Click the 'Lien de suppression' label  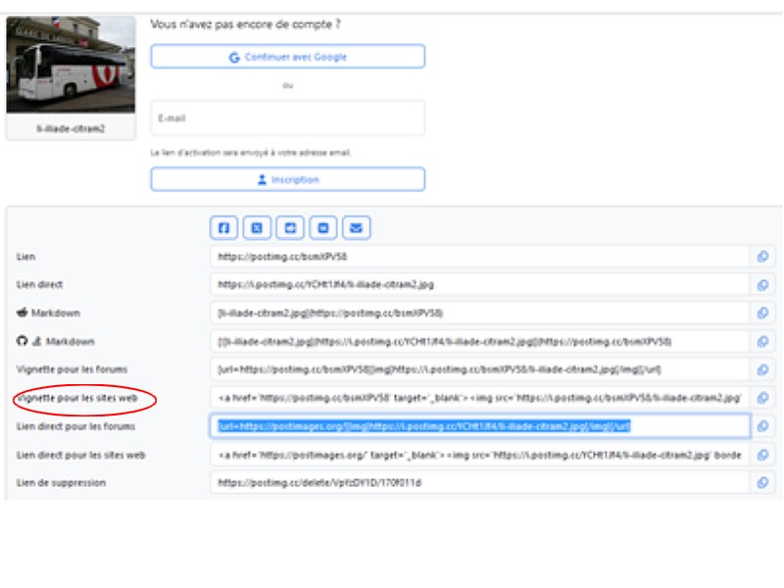pyautogui.click(x=61, y=483)
